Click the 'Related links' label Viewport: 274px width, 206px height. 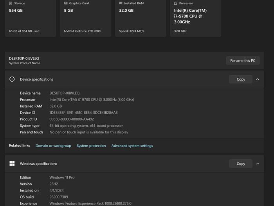[20, 146]
